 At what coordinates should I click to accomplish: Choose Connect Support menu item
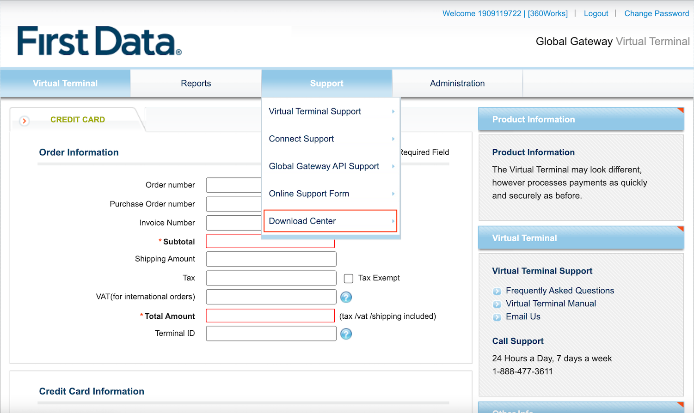tap(331, 139)
